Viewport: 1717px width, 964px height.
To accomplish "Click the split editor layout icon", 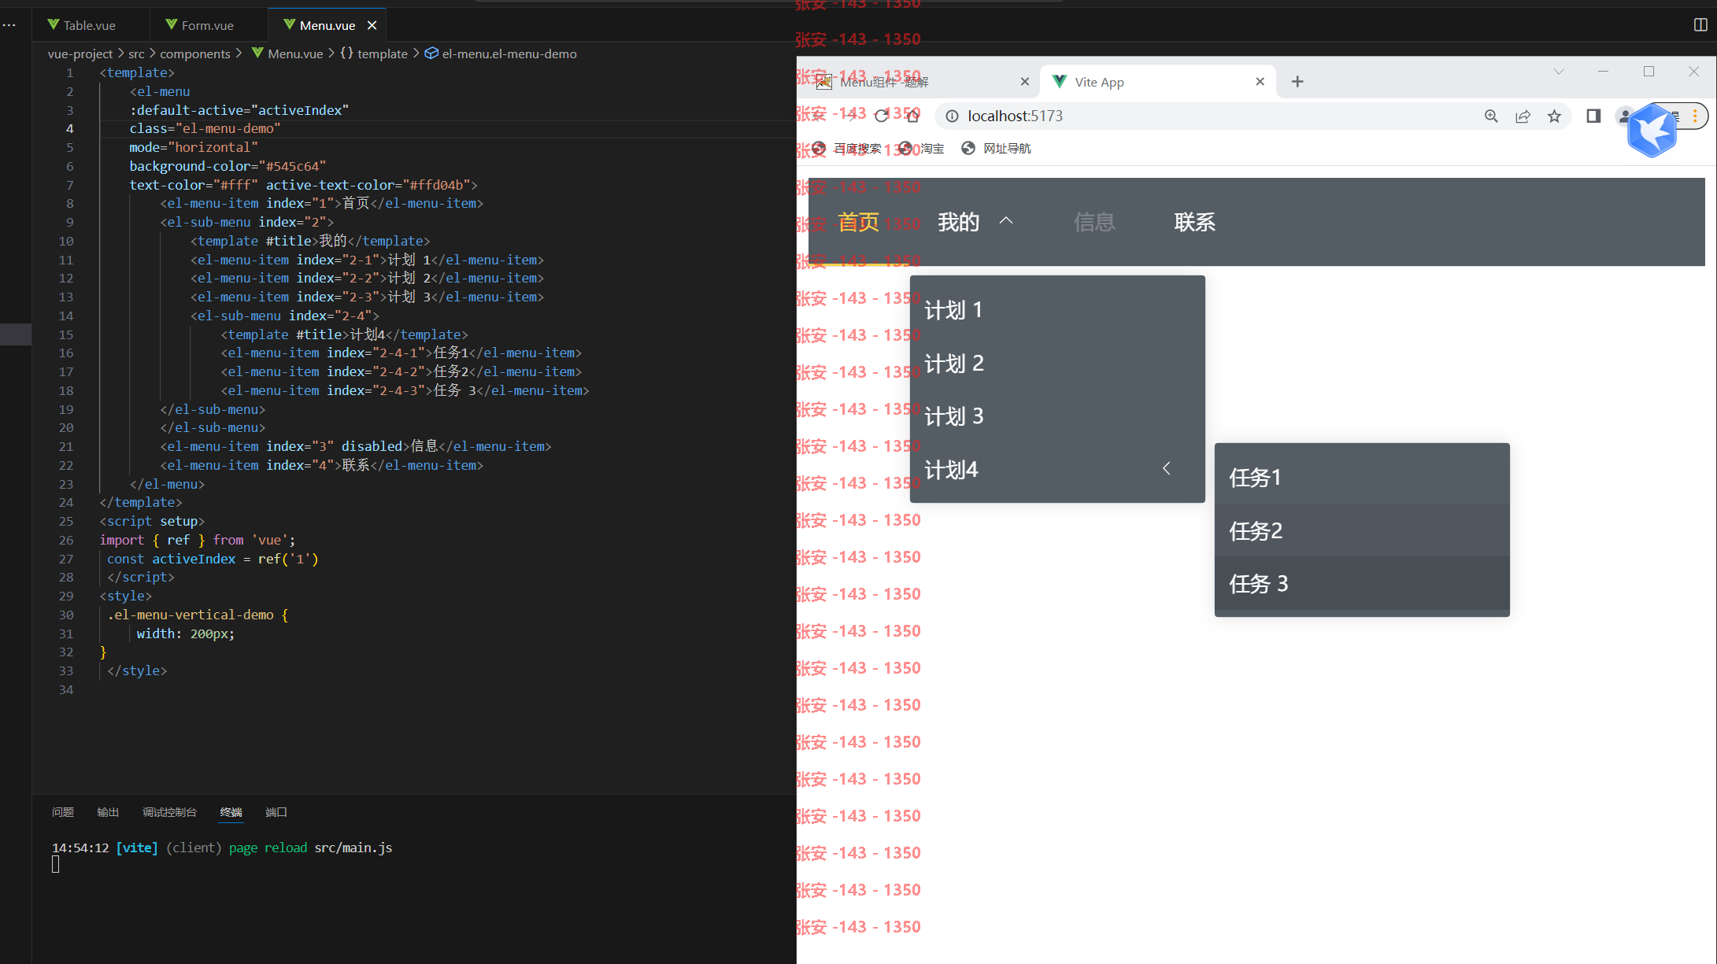I will (1700, 25).
